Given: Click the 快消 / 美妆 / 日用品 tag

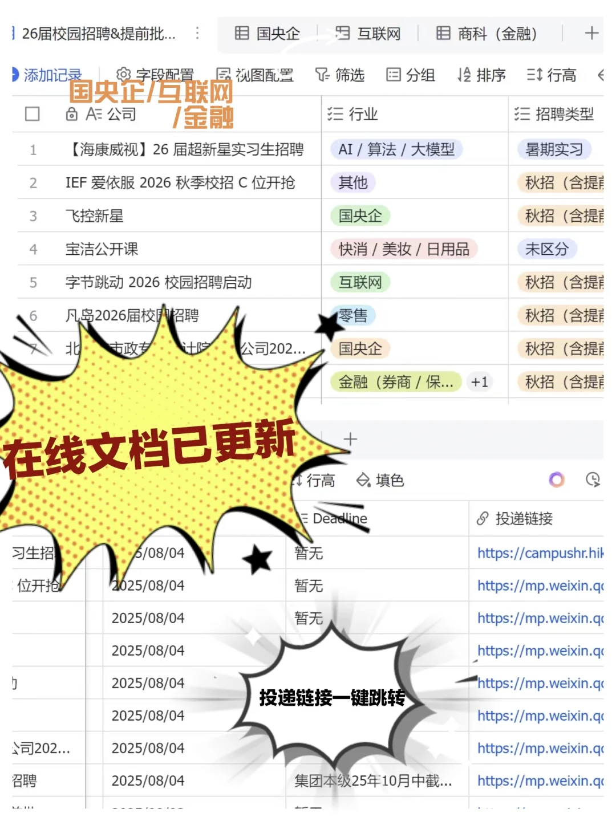Looking at the screenshot, I should pyautogui.click(x=404, y=249).
